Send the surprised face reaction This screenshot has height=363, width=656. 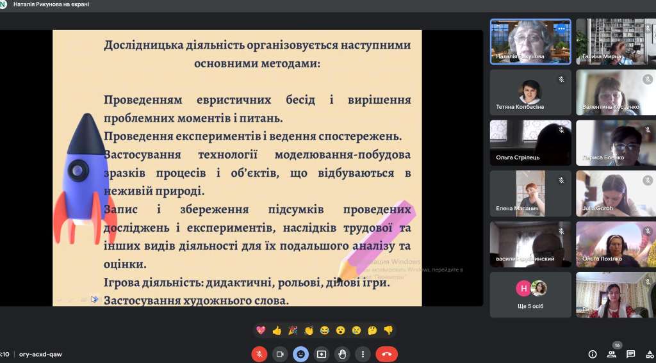point(341,330)
